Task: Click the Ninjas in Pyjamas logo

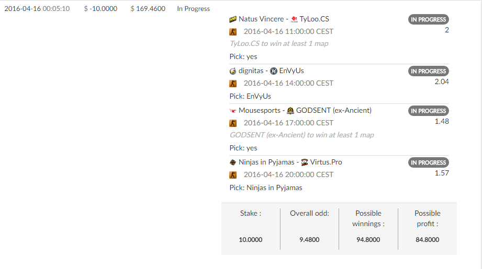Action: 233,162
